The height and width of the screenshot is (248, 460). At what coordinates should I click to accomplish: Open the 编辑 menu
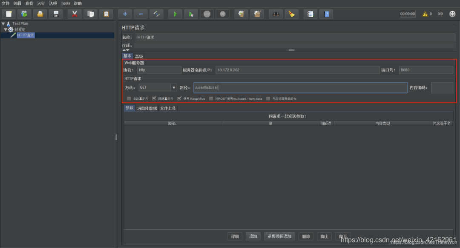point(17,3)
